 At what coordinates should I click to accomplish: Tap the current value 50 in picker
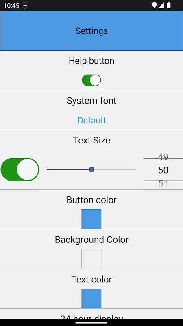pyautogui.click(x=163, y=170)
